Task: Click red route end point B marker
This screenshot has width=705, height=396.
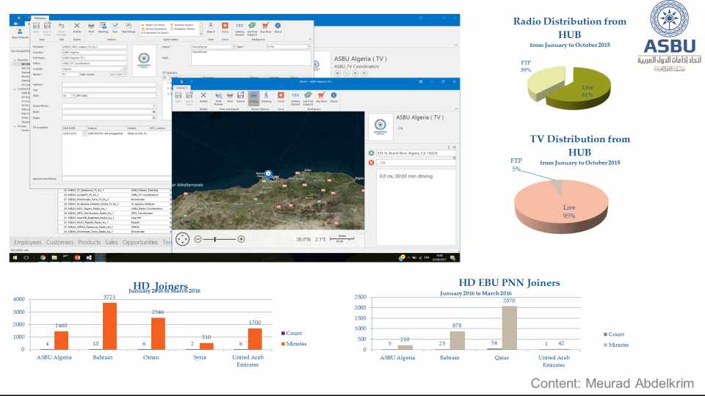Action: click(372, 163)
